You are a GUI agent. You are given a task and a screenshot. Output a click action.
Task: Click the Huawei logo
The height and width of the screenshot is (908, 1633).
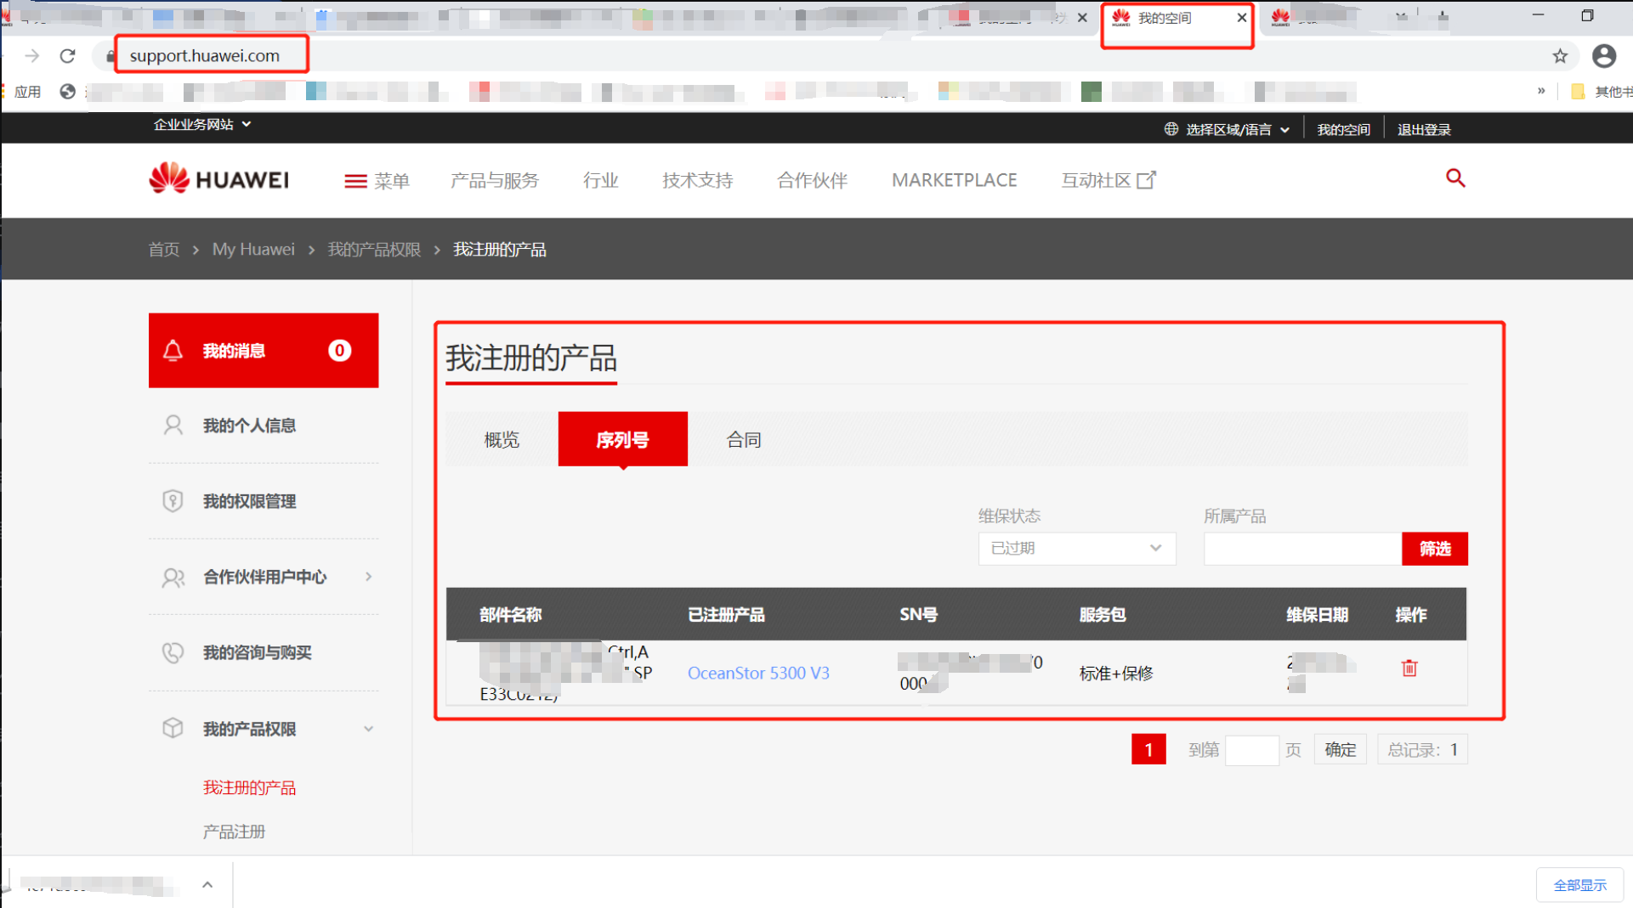point(219,179)
